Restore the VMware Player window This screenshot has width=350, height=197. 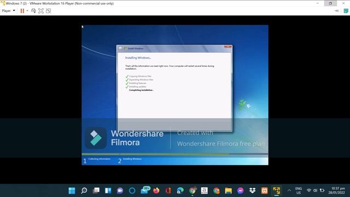coord(330,3)
